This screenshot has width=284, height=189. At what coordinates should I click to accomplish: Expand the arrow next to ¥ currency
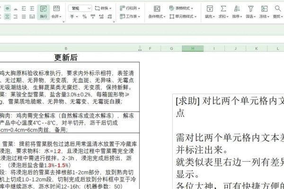[77, 17]
